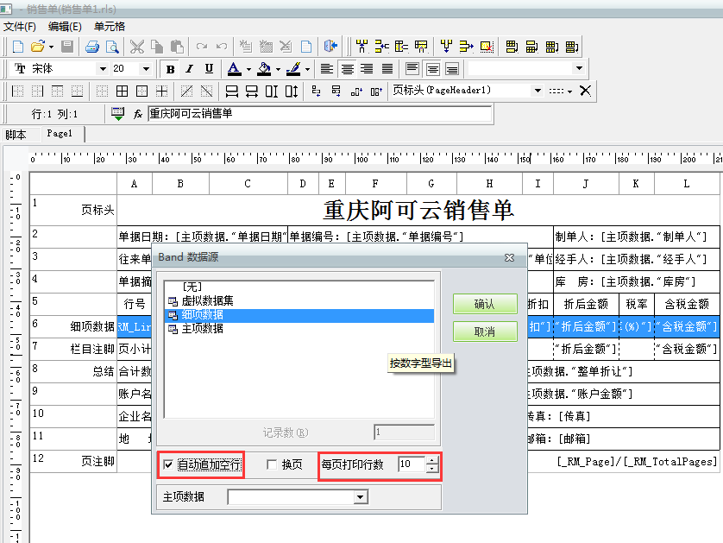Open the font color picker A icon
This screenshot has height=543, width=723.
click(233, 68)
